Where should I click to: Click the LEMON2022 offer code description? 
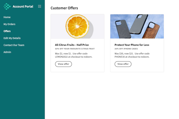pos(73,55)
